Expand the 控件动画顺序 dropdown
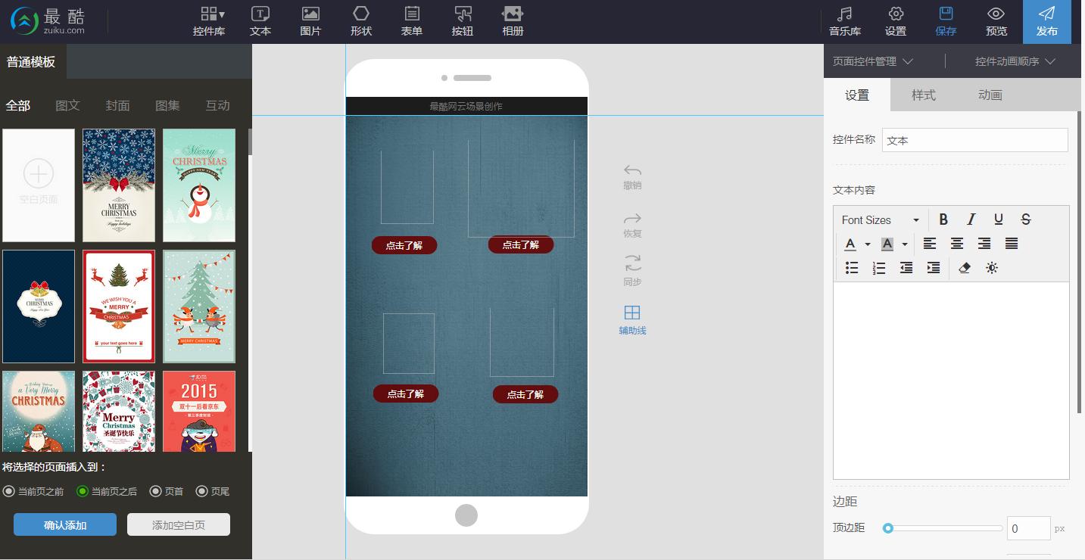The image size is (1085, 560). (1015, 61)
